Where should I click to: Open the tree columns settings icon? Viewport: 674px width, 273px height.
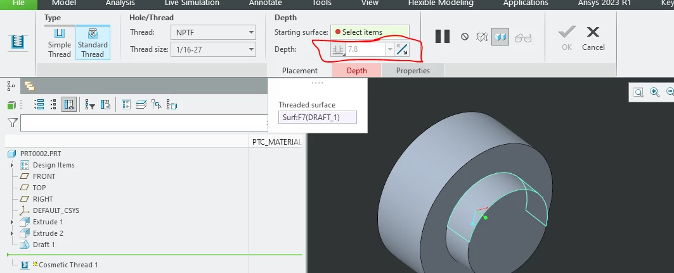(x=105, y=104)
